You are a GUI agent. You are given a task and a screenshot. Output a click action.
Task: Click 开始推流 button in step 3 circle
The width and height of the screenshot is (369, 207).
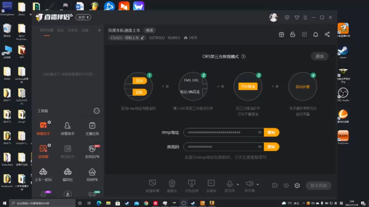pyautogui.click(x=248, y=86)
